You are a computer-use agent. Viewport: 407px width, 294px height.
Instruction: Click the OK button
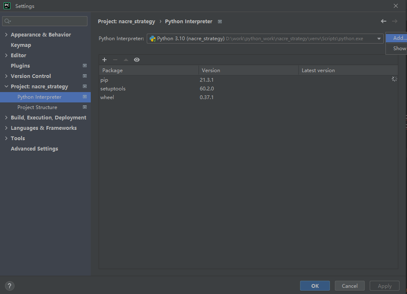coord(315,286)
